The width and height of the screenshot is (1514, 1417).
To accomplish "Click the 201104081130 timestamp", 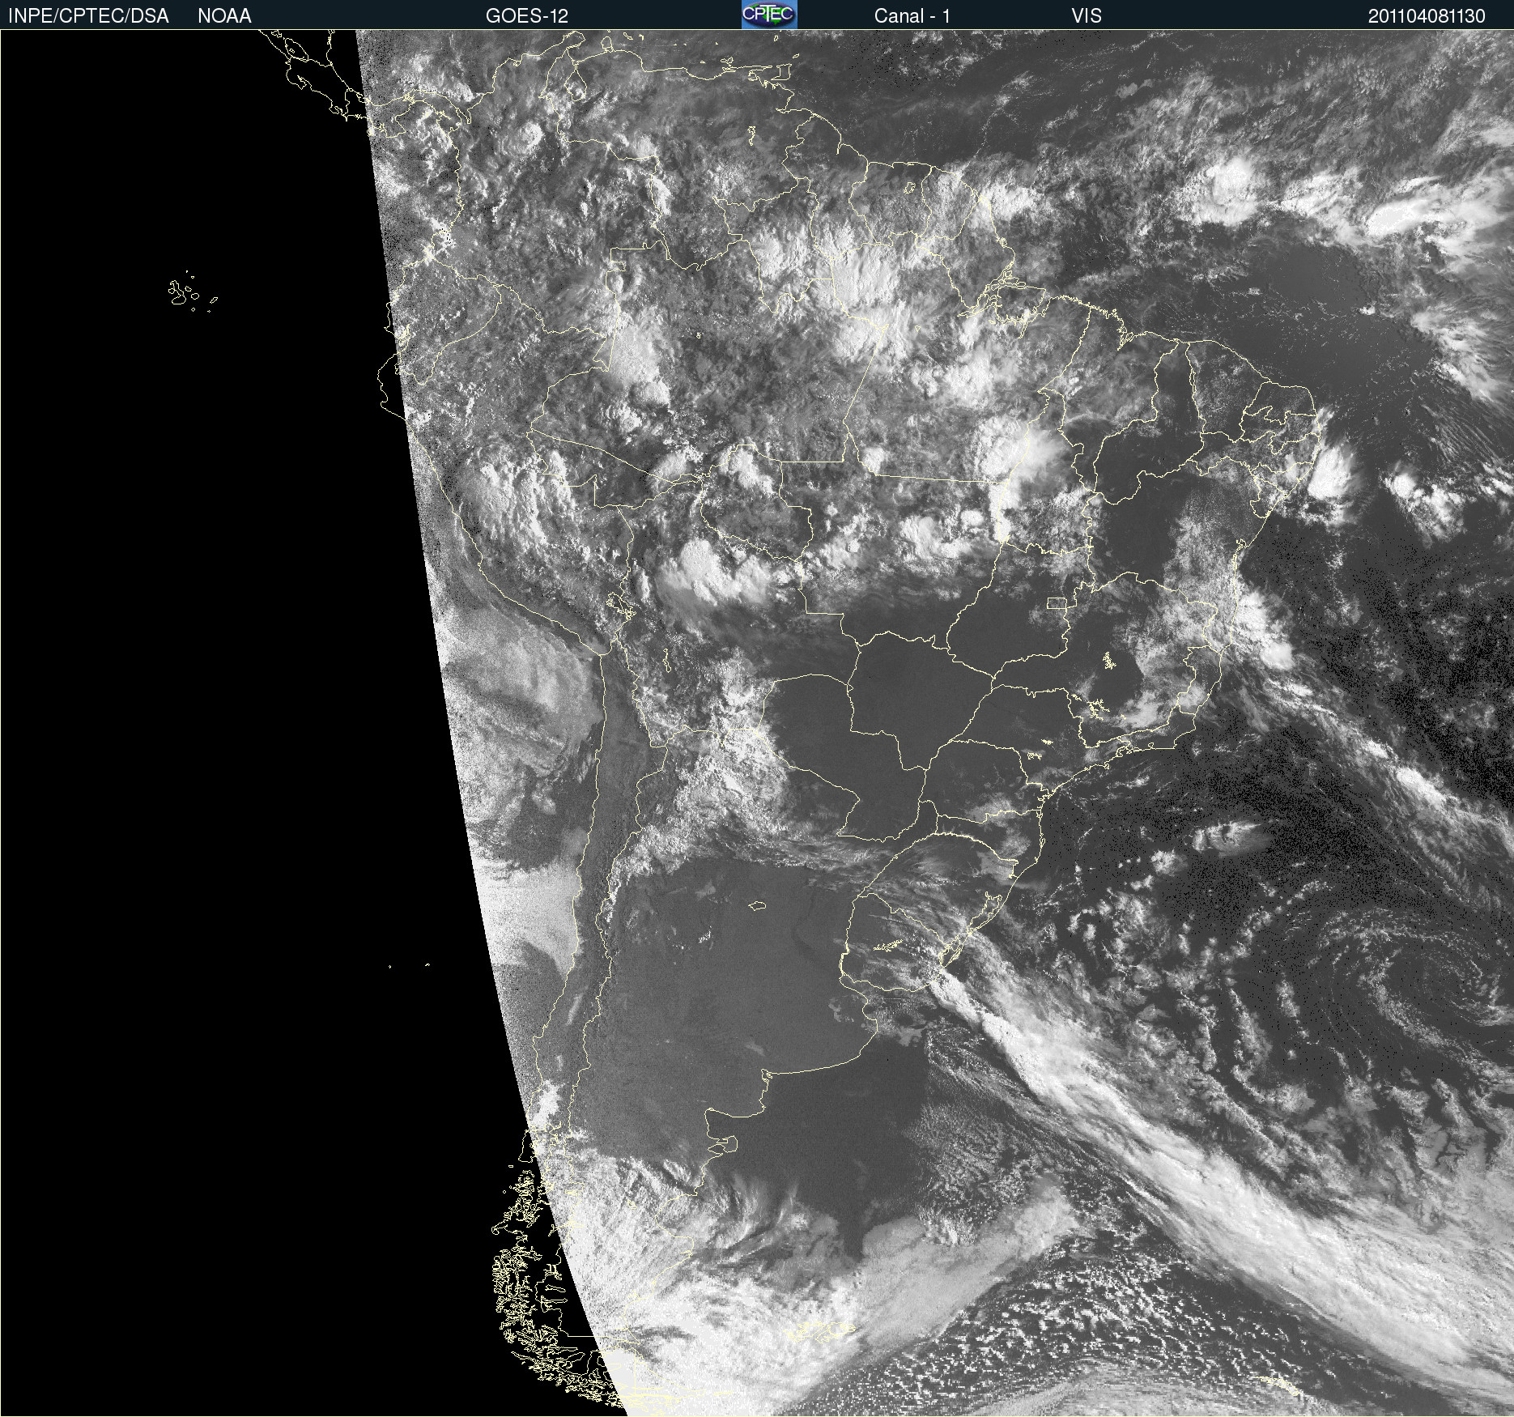I will coord(1427,15).
